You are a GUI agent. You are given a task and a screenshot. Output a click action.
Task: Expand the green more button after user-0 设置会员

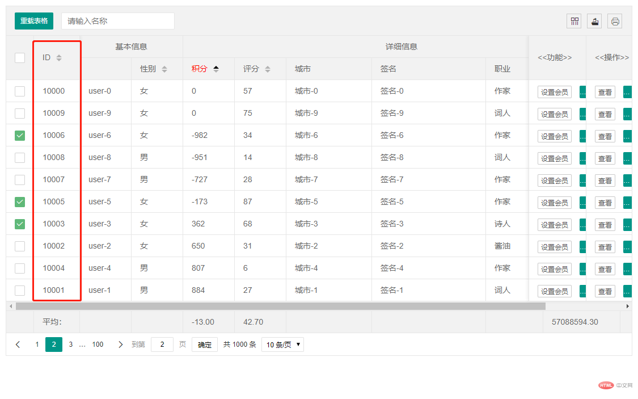[582, 93]
